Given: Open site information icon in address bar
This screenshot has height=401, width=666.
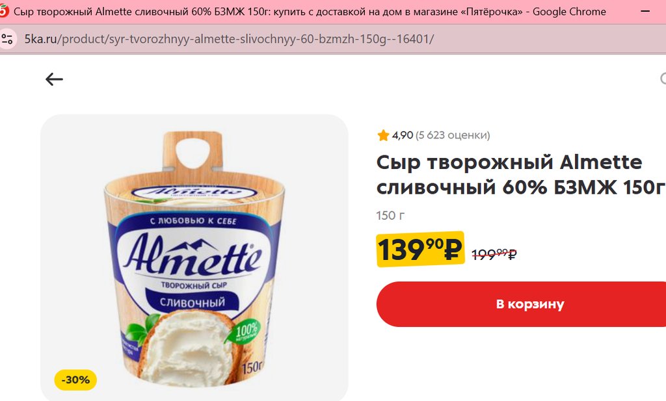Looking at the screenshot, I should click(8, 39).
